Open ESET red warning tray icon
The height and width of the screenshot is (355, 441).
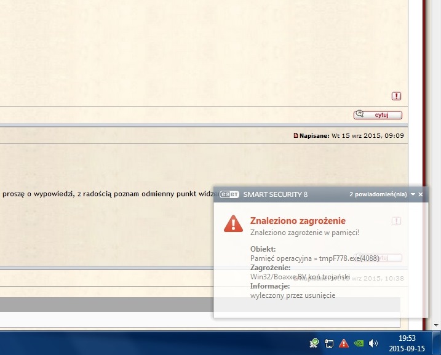pyautogui.click(x=344, y=343)
